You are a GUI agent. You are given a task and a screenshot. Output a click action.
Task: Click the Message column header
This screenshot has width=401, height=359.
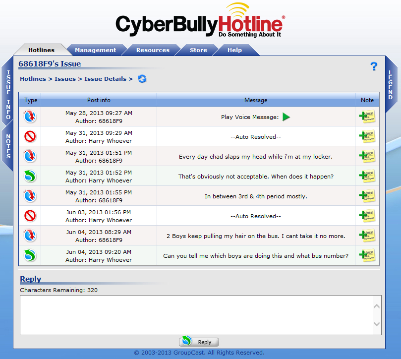(256, 100)
